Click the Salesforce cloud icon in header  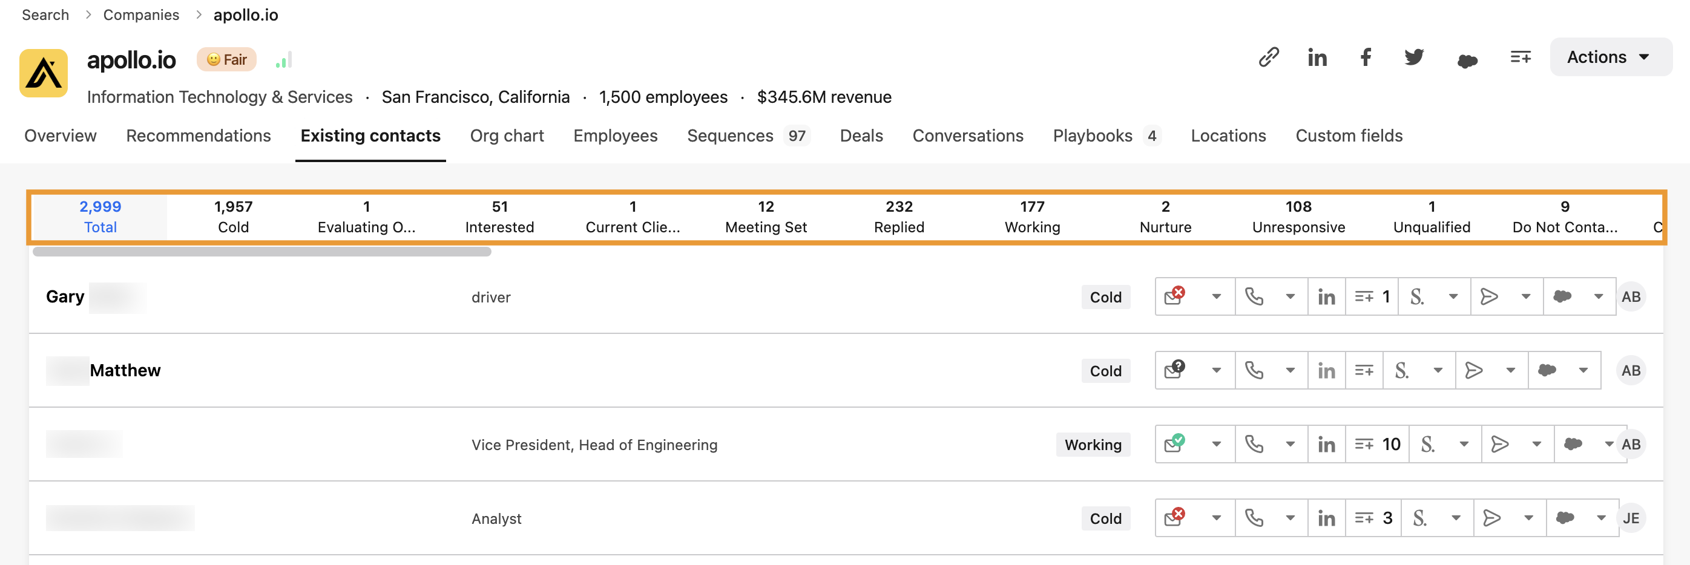tap(1467, 60)
